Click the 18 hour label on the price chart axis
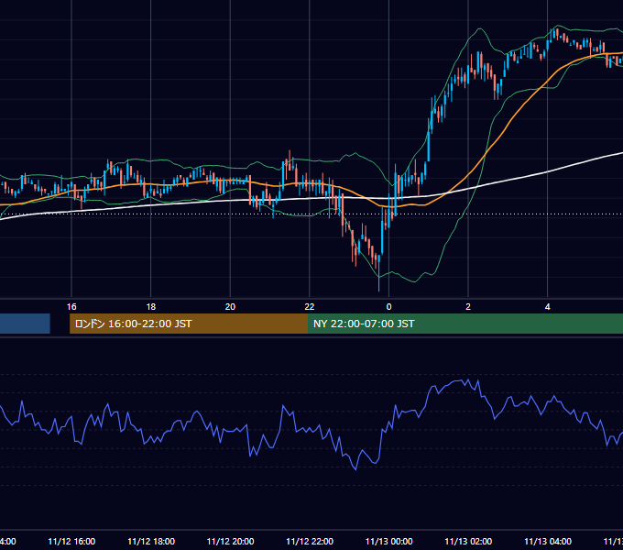 pos(151,307)
